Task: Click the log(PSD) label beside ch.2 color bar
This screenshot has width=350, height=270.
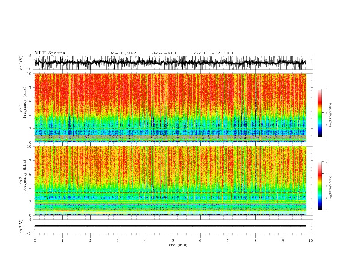Action: pyautogui.click(x=331, y=188)
